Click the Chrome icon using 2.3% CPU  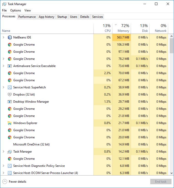[10, 73]
